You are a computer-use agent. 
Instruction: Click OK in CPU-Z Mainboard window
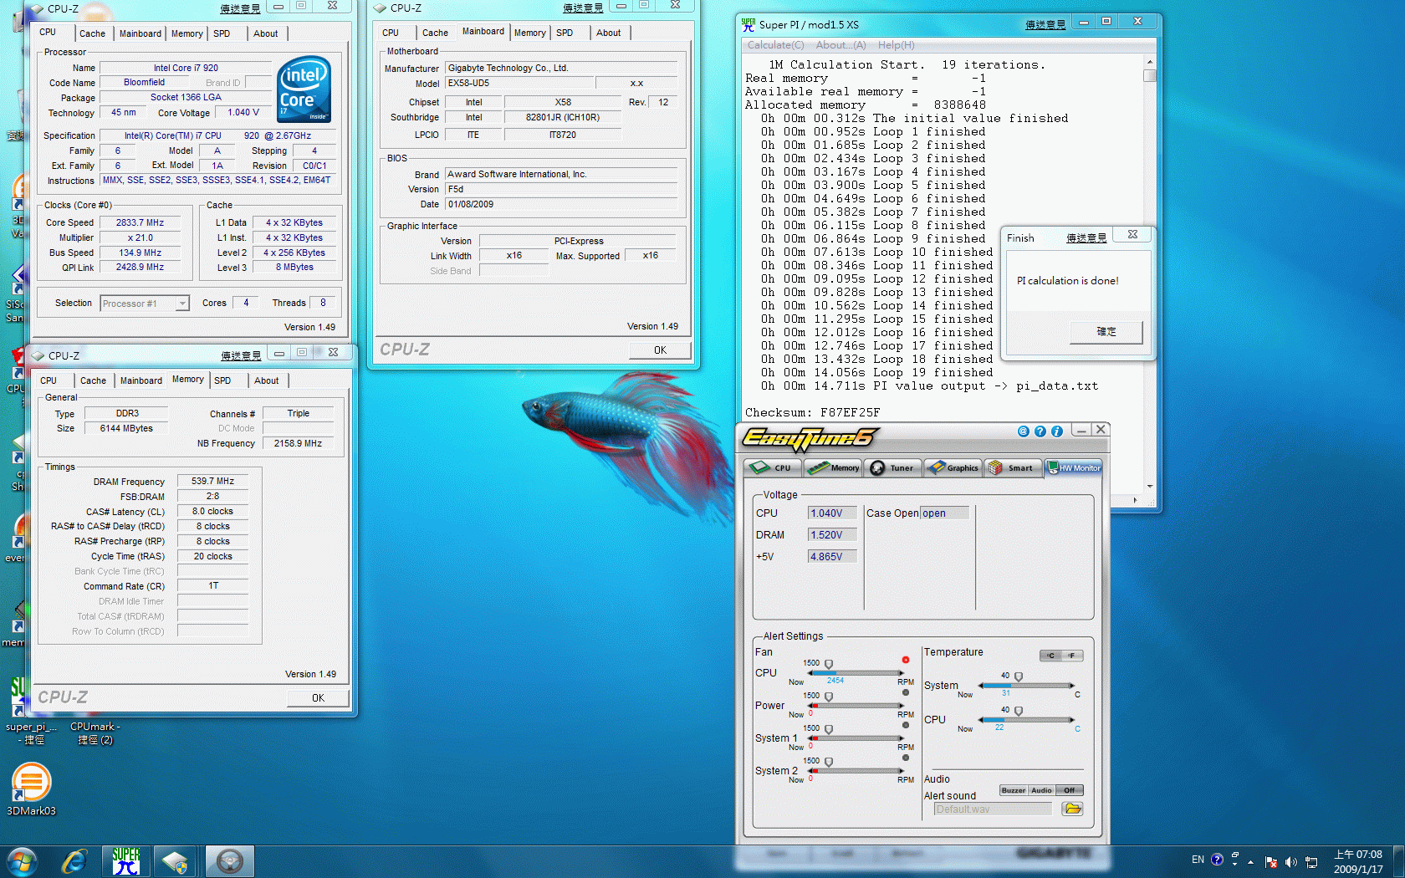pos(660,350)
